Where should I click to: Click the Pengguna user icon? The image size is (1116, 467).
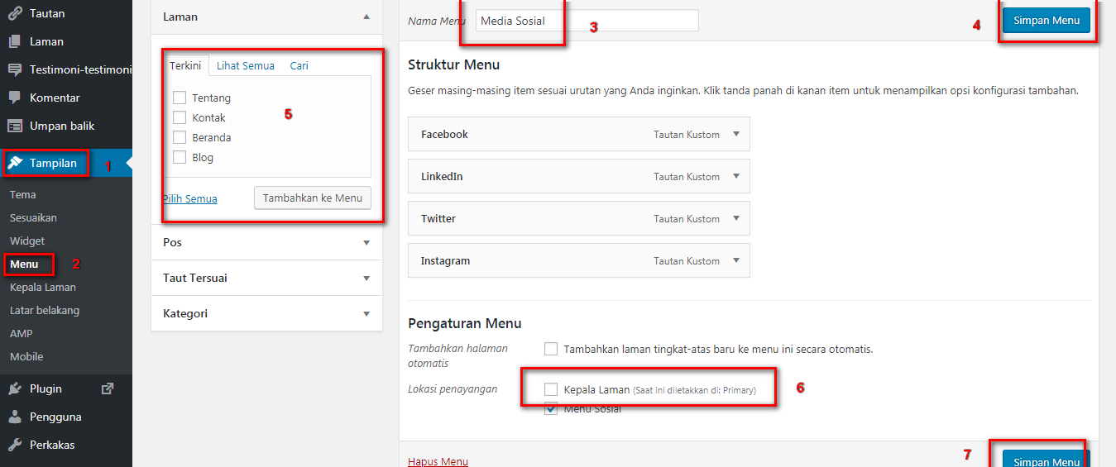(15, 417)
